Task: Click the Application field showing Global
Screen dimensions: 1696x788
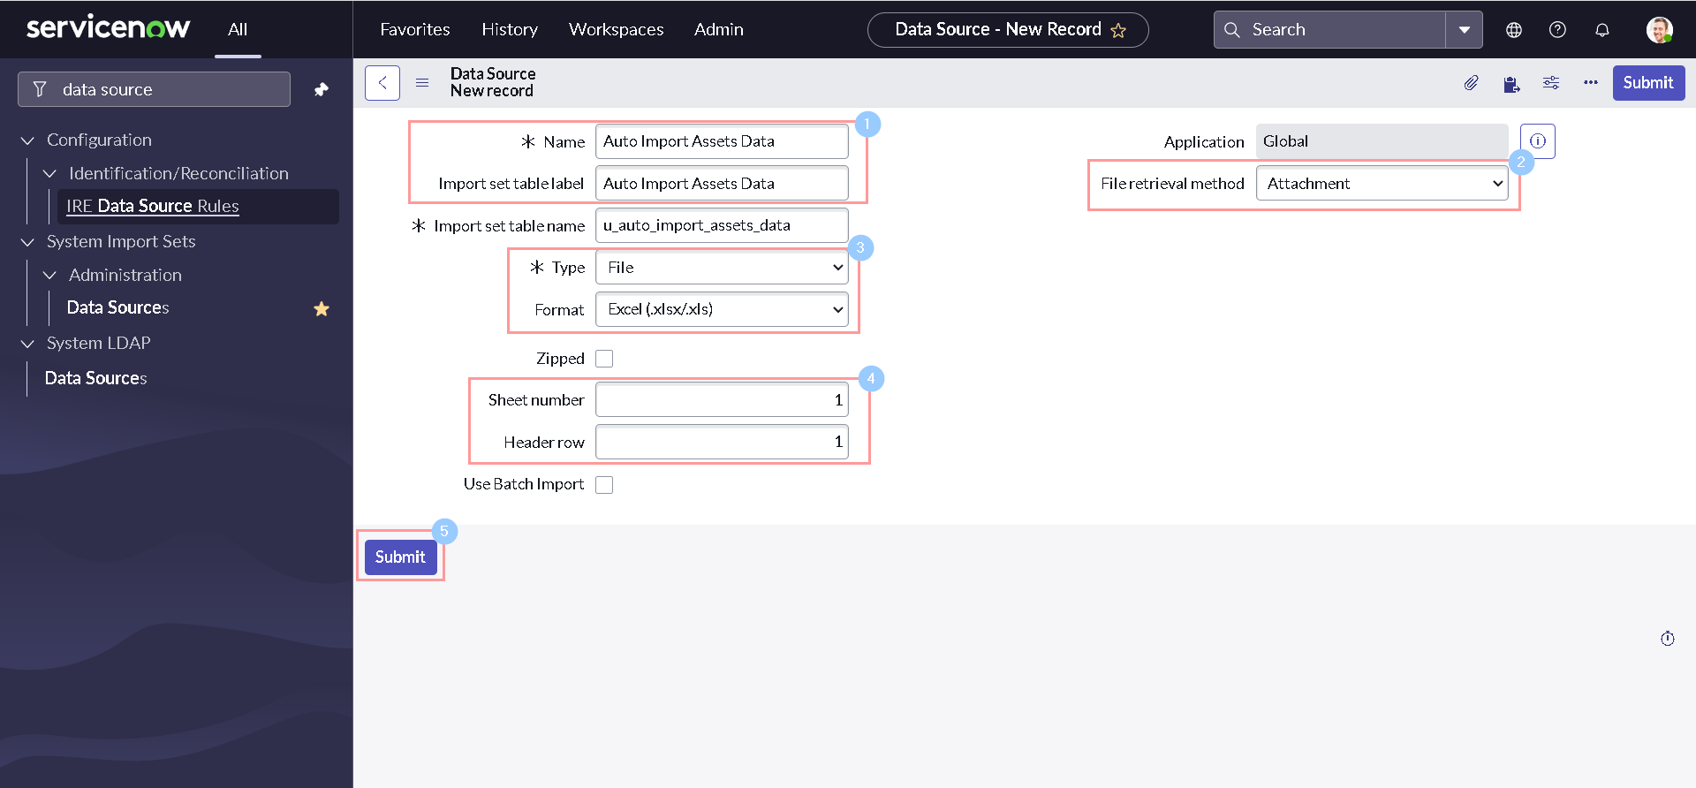Action: point(1382,141)
